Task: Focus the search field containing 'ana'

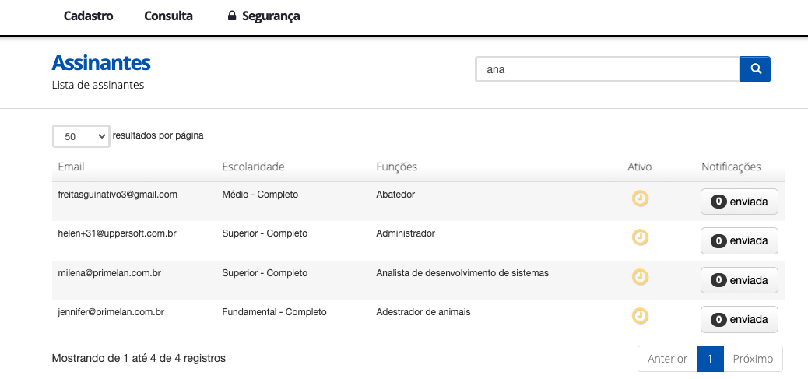Action: click(x=607, y=69)
